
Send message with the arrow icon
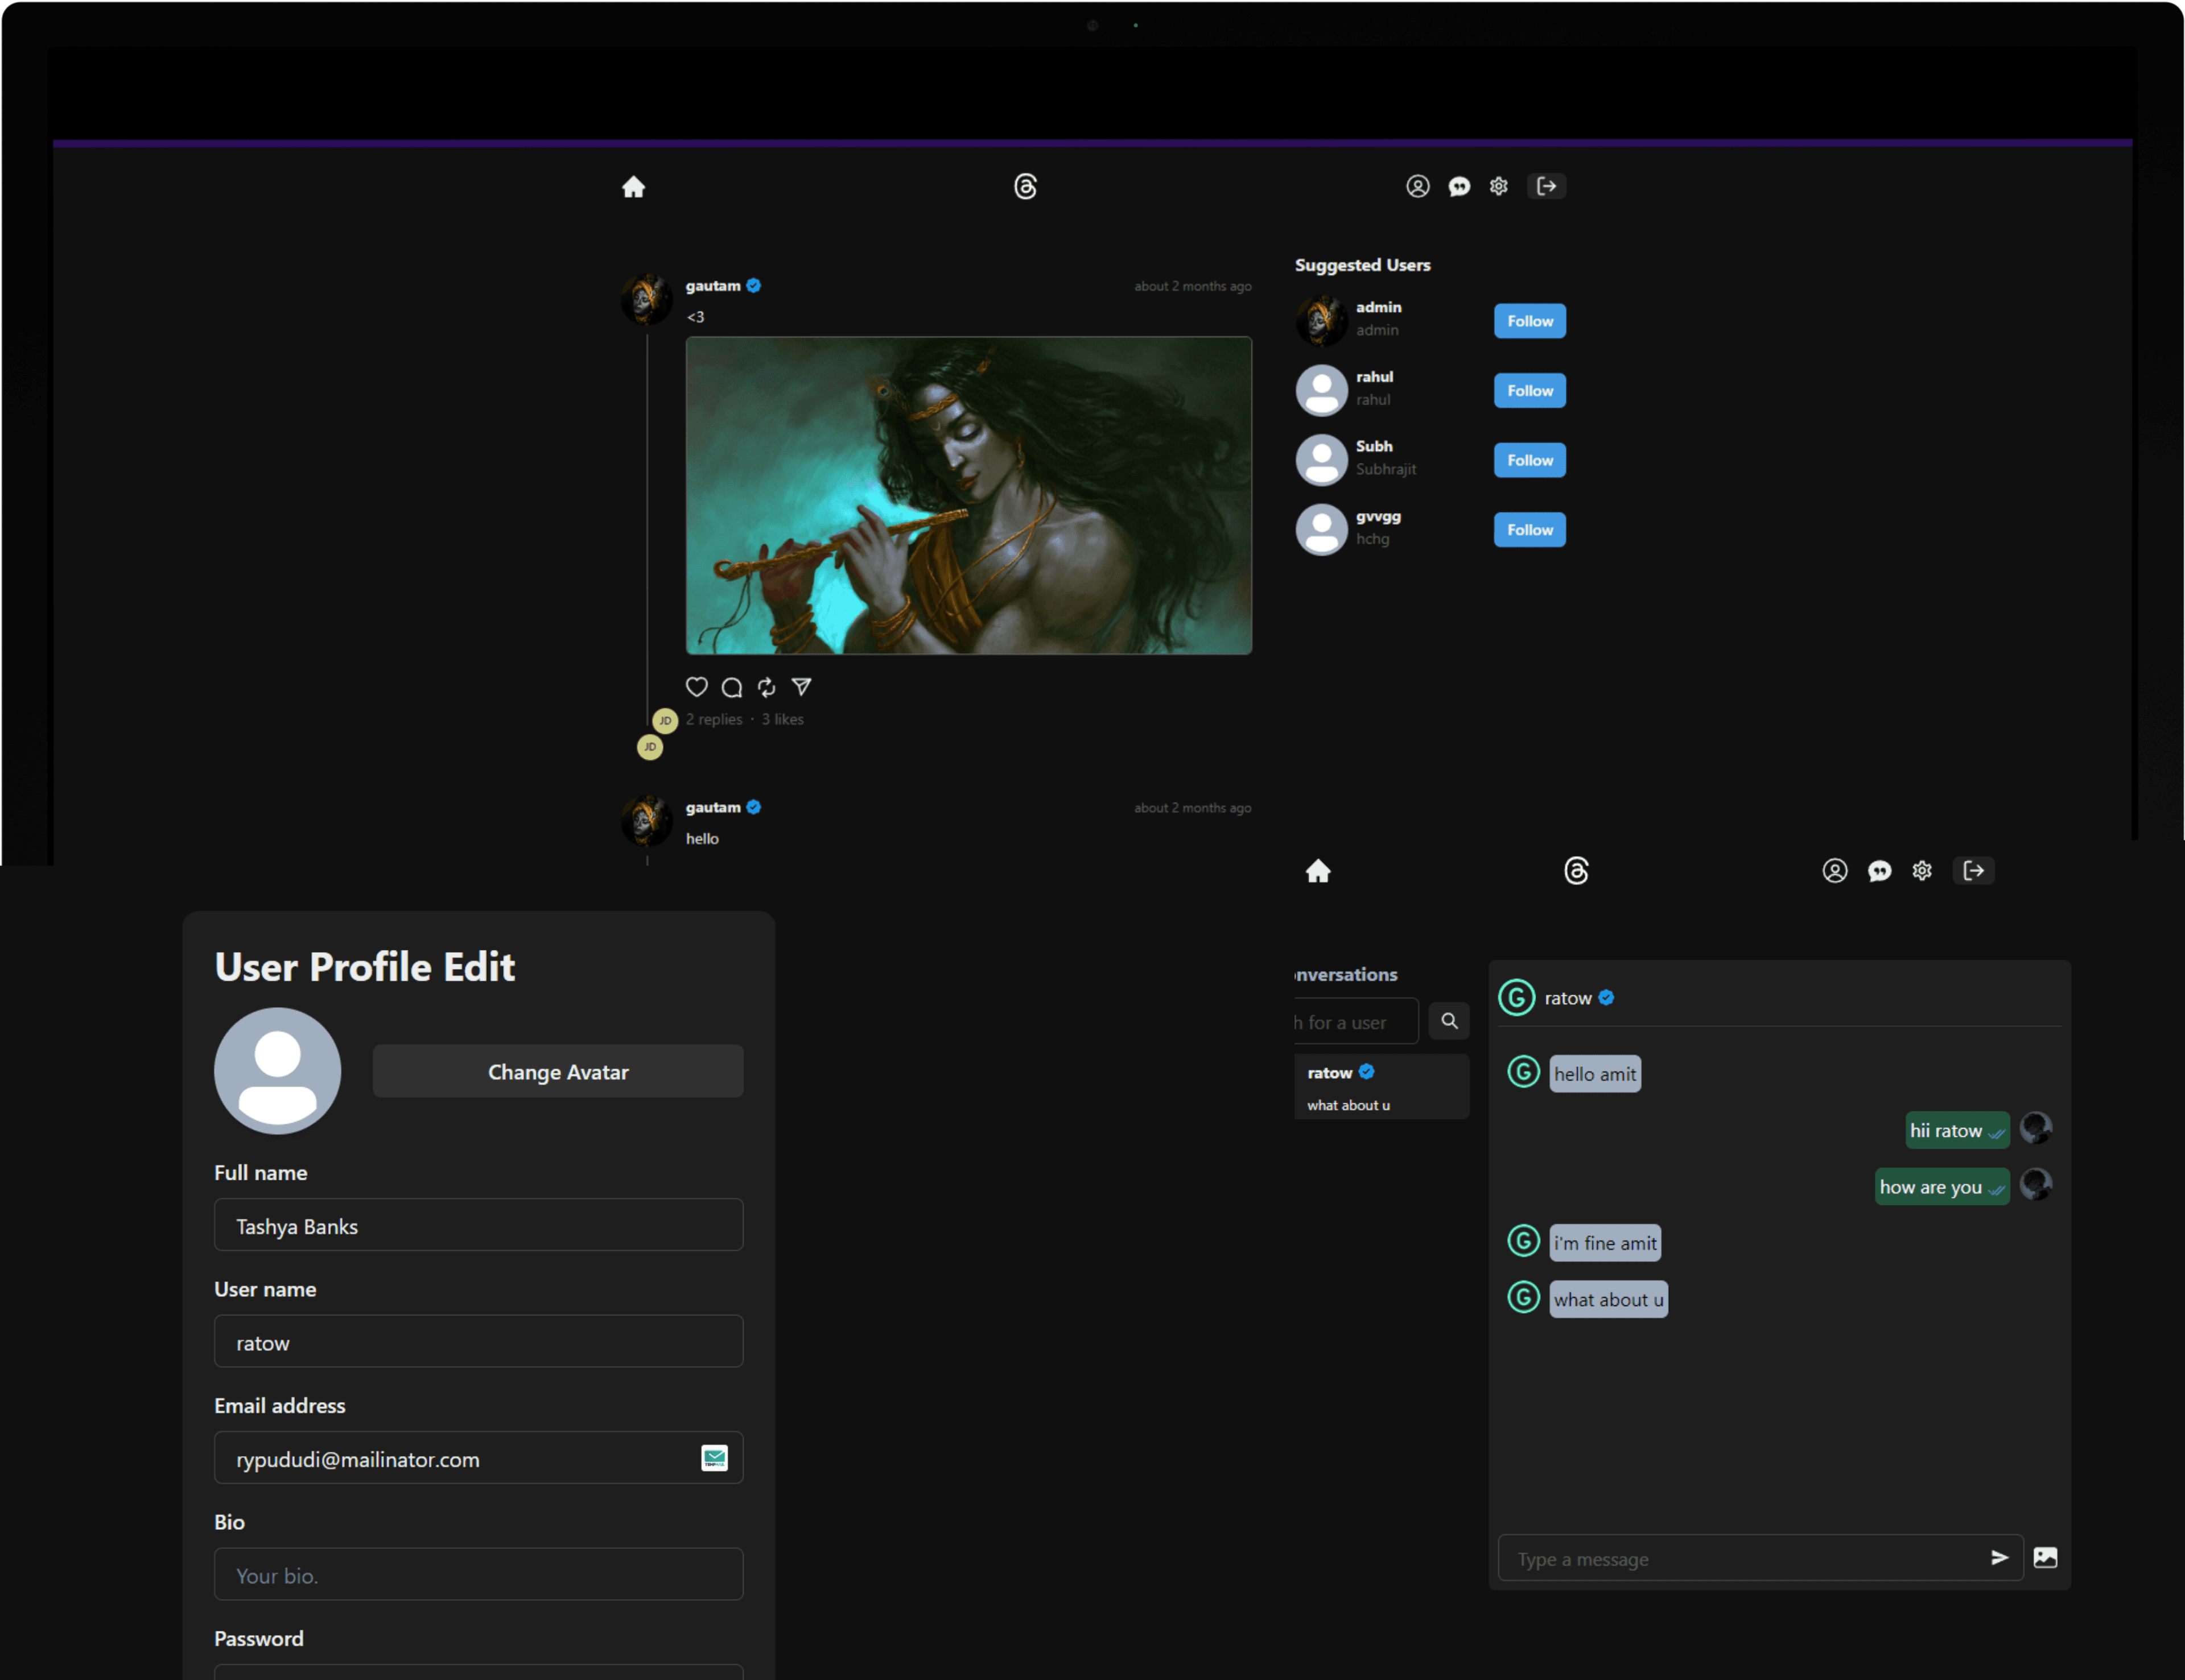pyautogui.click(x=1999, y=1557)
